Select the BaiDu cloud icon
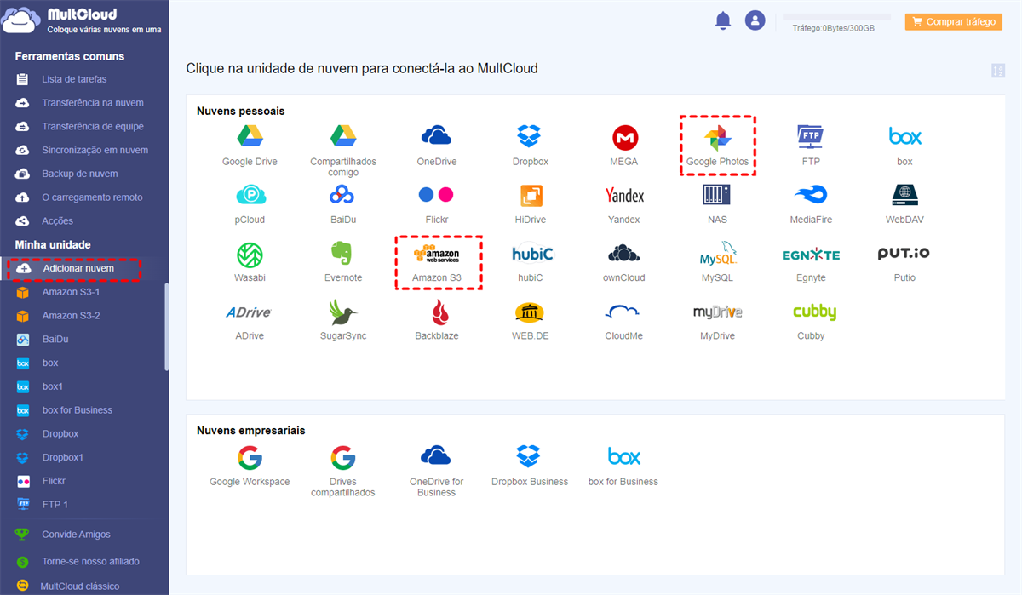Screen dimensions: 1022x595 343,196
